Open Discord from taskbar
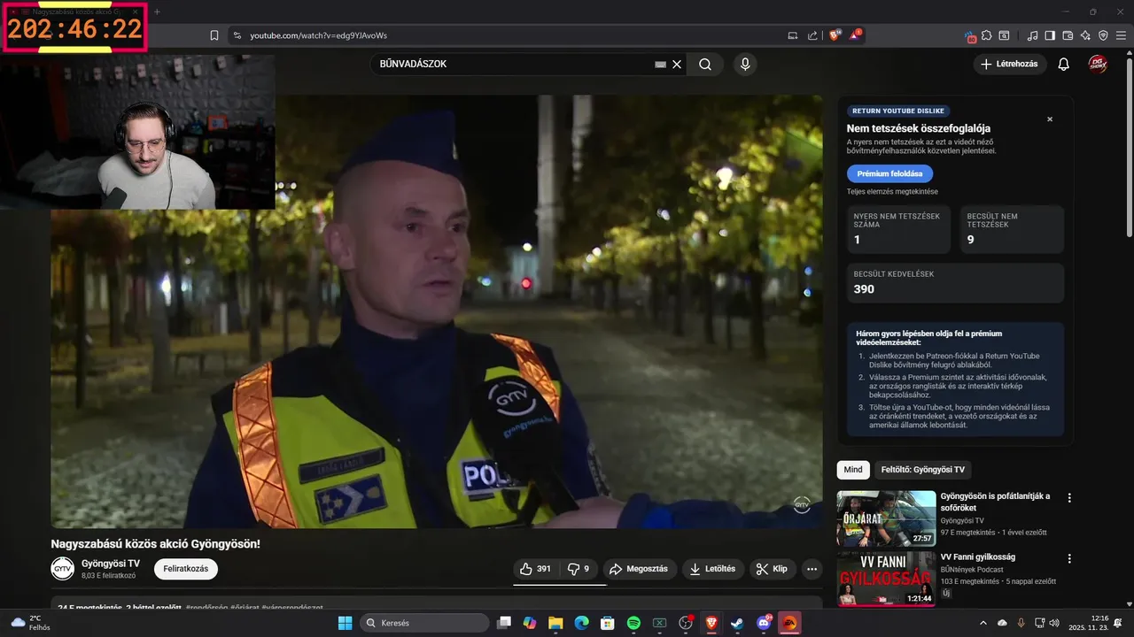1134x637 pixels. point(764,623)
